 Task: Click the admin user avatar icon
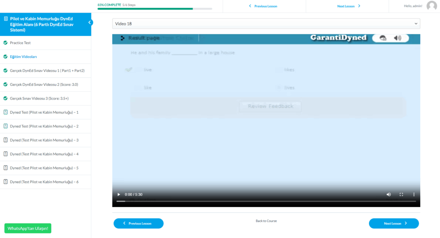coord(431,6)
